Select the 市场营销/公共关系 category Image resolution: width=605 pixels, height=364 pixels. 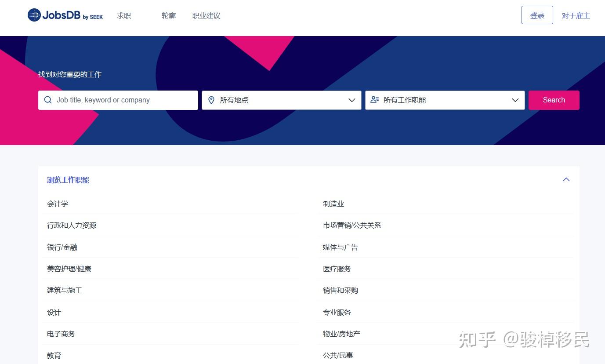[351, 225]
